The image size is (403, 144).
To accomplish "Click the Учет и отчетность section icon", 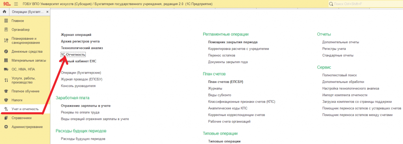I will click(6, 109).
